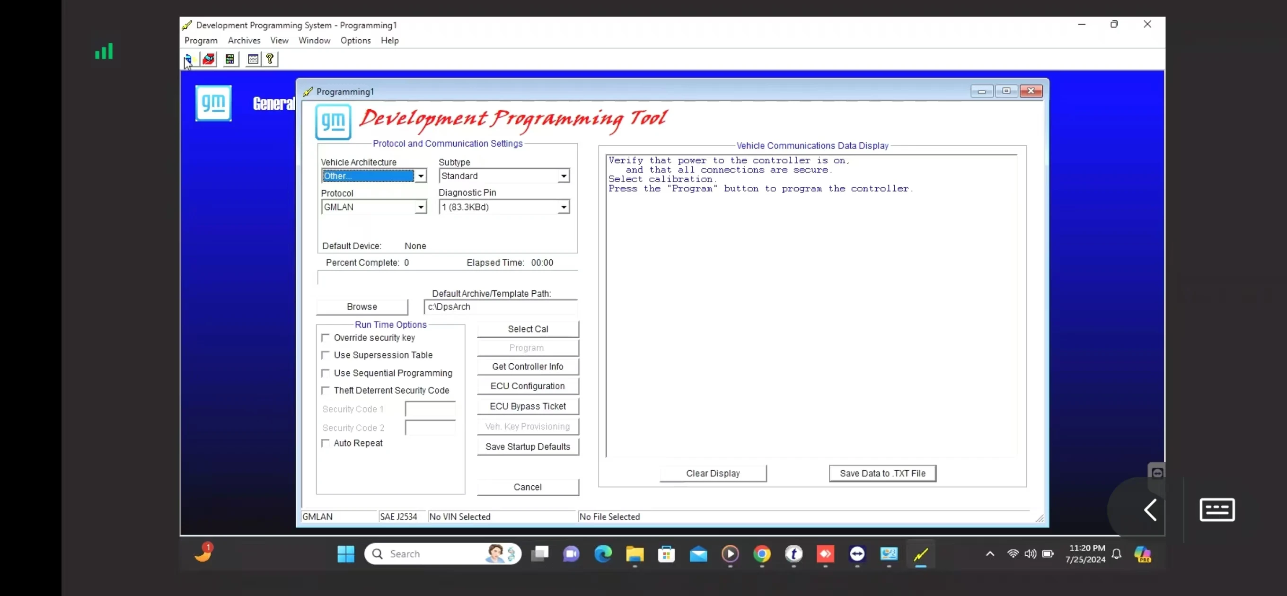Open the Window menu
The image size is (1287, 596).
[x=314, y=41]
